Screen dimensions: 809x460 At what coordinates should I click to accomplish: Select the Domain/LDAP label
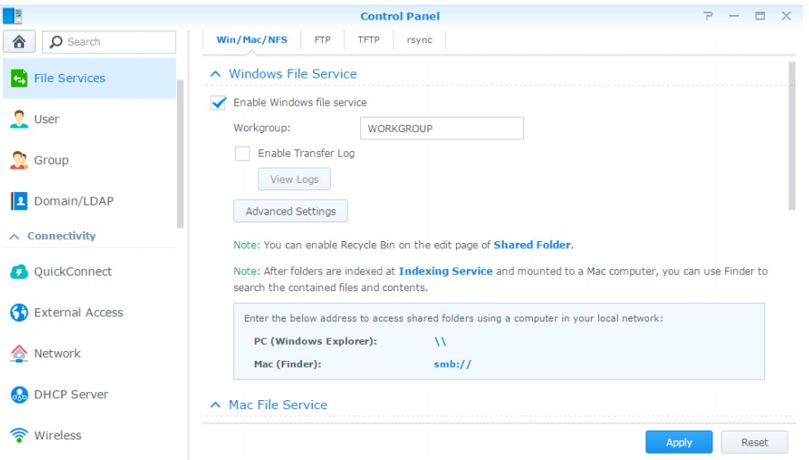tap(74, 201)
